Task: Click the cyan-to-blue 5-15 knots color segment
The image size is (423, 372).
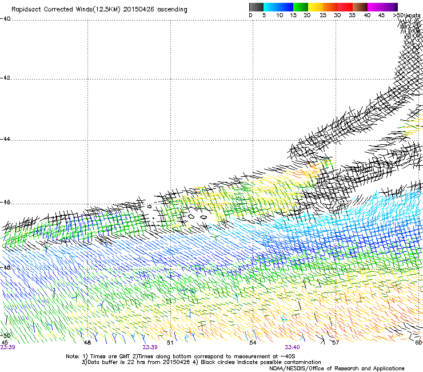Action: pos(278,7)
